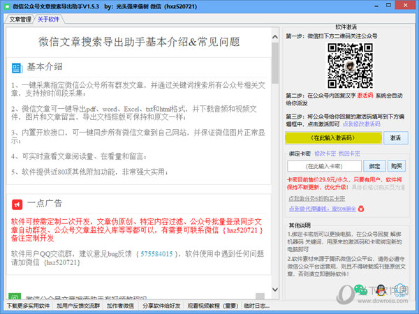Maximize the window
This screenshot has height=314, width=419.
tap(389, 6)
